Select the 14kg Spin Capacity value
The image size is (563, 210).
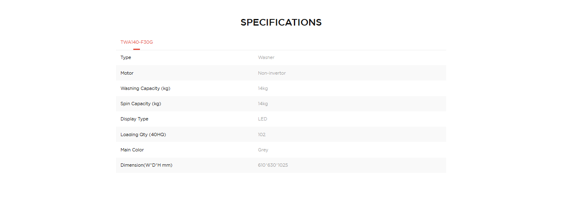coord(263,104)
